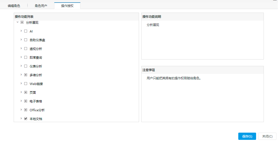Viewport: 278px width, 145px height.
Task: Click the 注意事项 panel header
Action: coord(202,70)
